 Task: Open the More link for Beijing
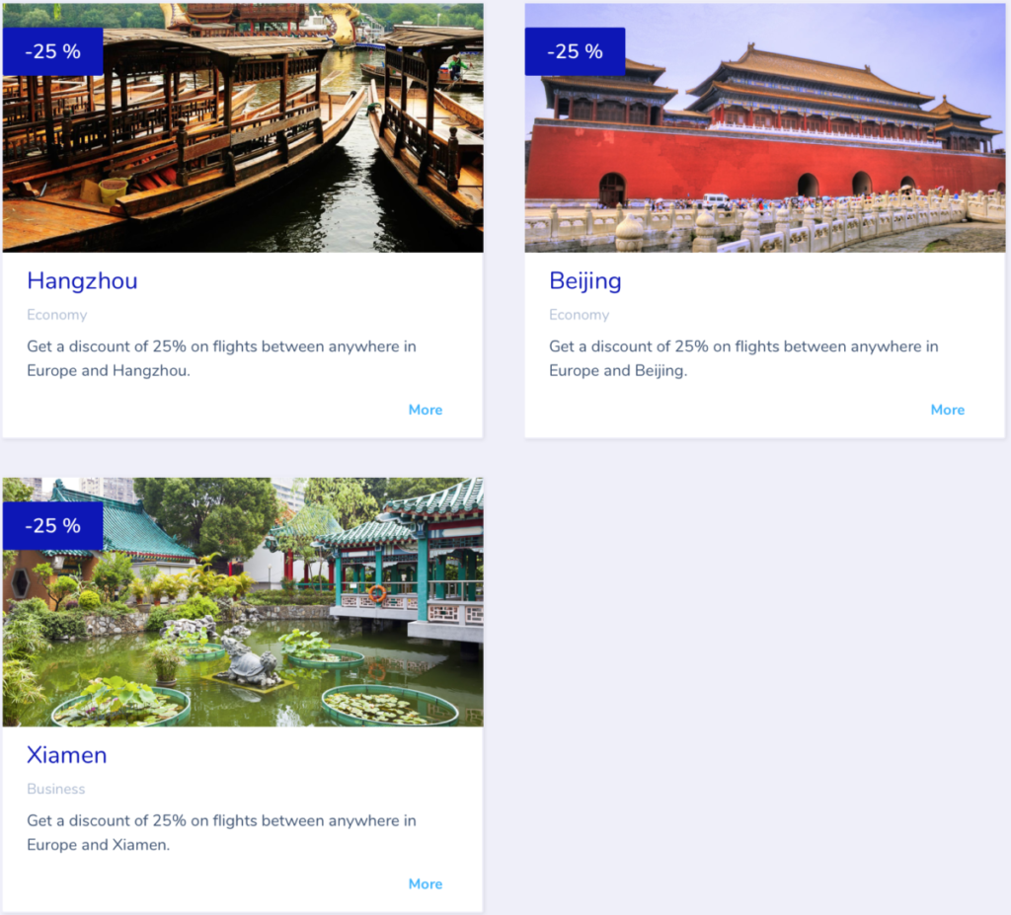tap(947, 410)
